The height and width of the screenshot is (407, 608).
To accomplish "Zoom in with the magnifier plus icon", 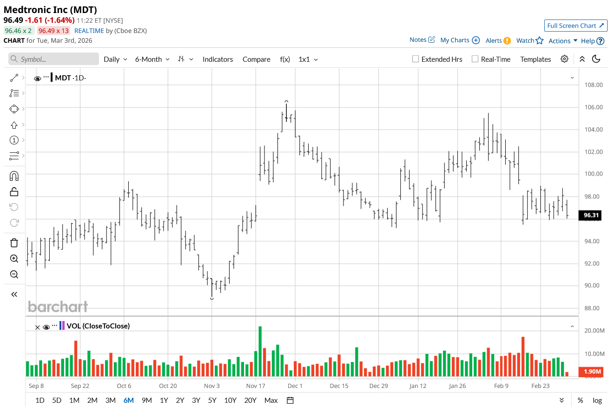I will (x=14, y=259).
